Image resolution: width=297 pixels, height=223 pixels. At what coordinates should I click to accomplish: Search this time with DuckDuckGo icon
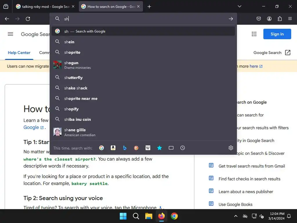coord(136,148)
